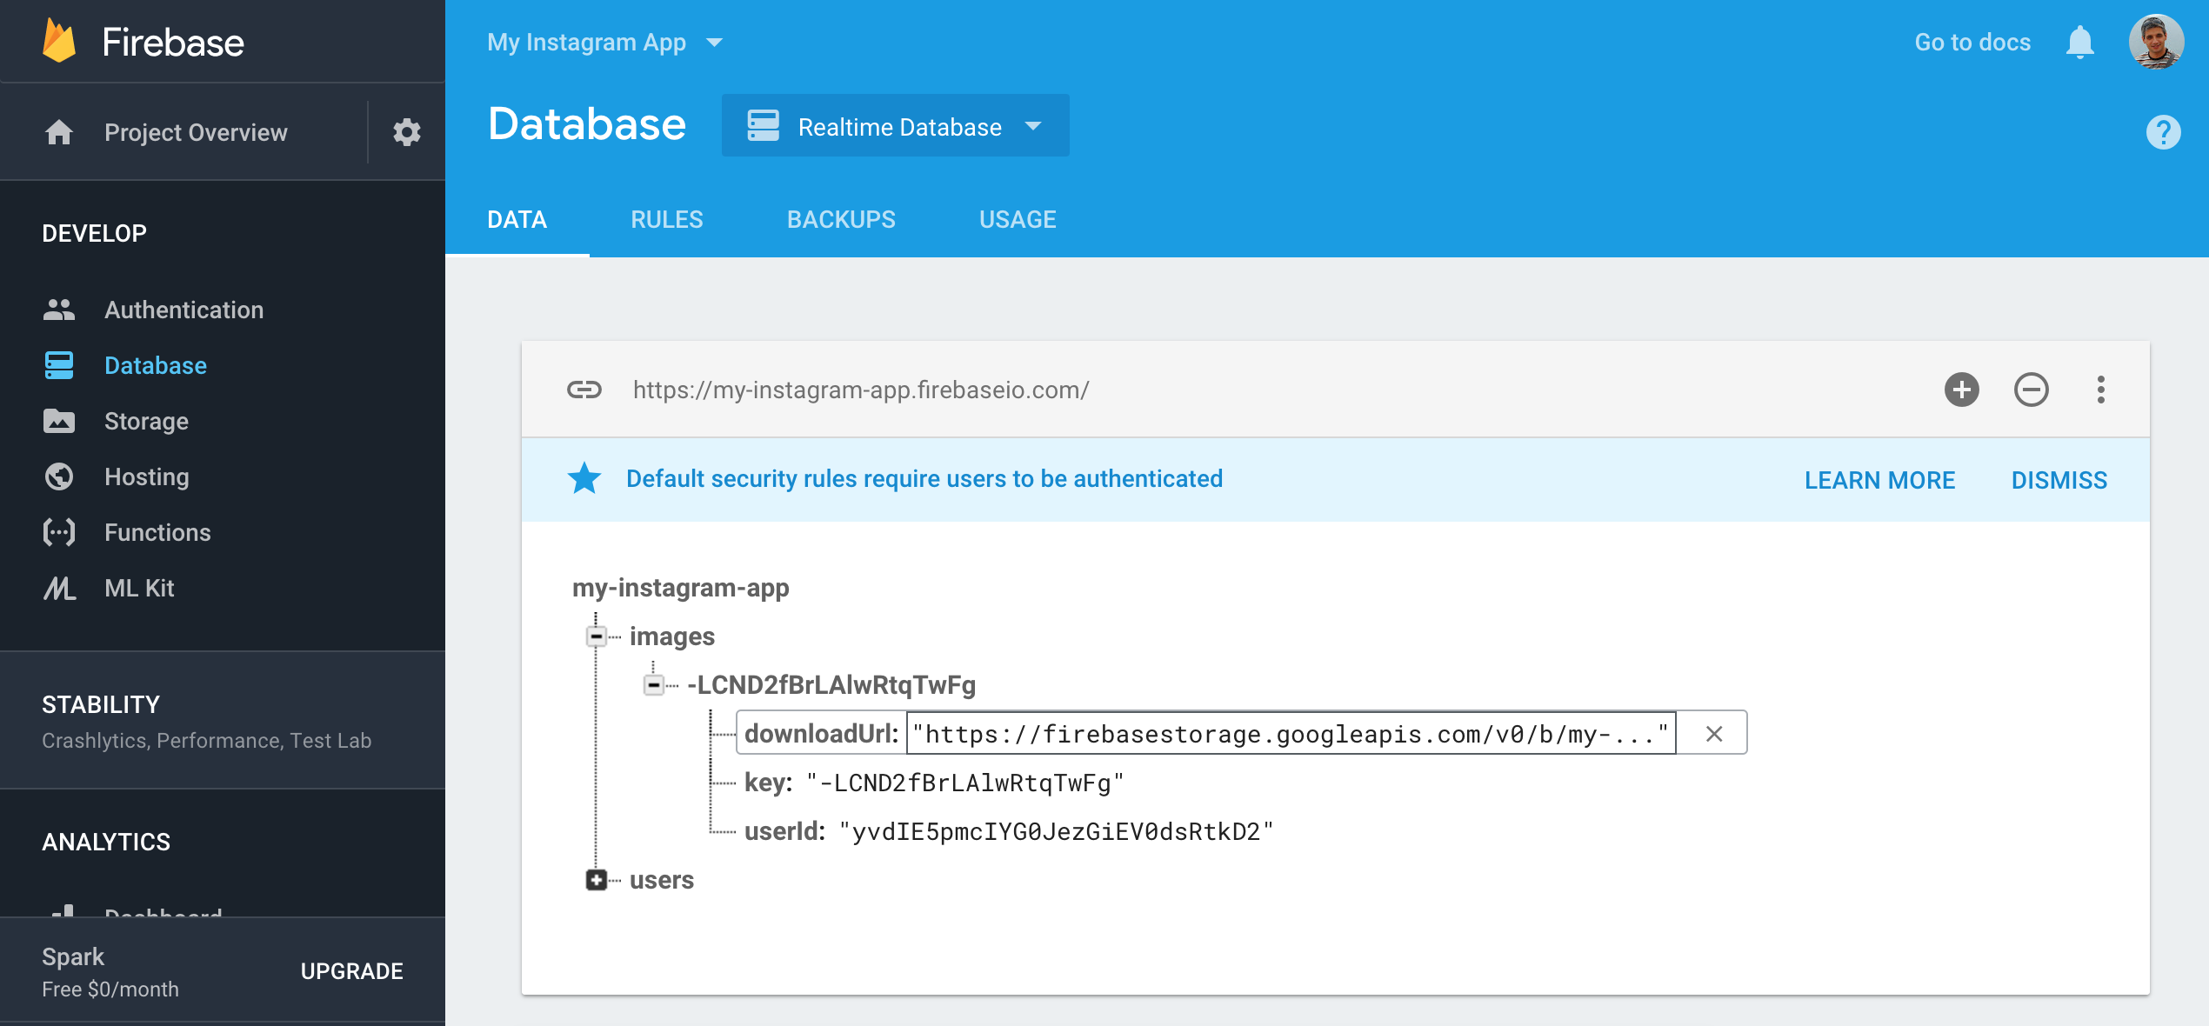
Task: Open the My Instagram App project dropdown
Action: (604, 42)
